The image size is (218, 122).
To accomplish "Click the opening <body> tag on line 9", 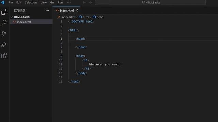I will click(x=80, y=56).
